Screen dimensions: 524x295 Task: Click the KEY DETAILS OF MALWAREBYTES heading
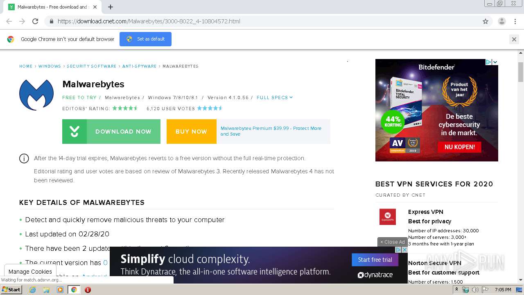(x=82, y=202)
